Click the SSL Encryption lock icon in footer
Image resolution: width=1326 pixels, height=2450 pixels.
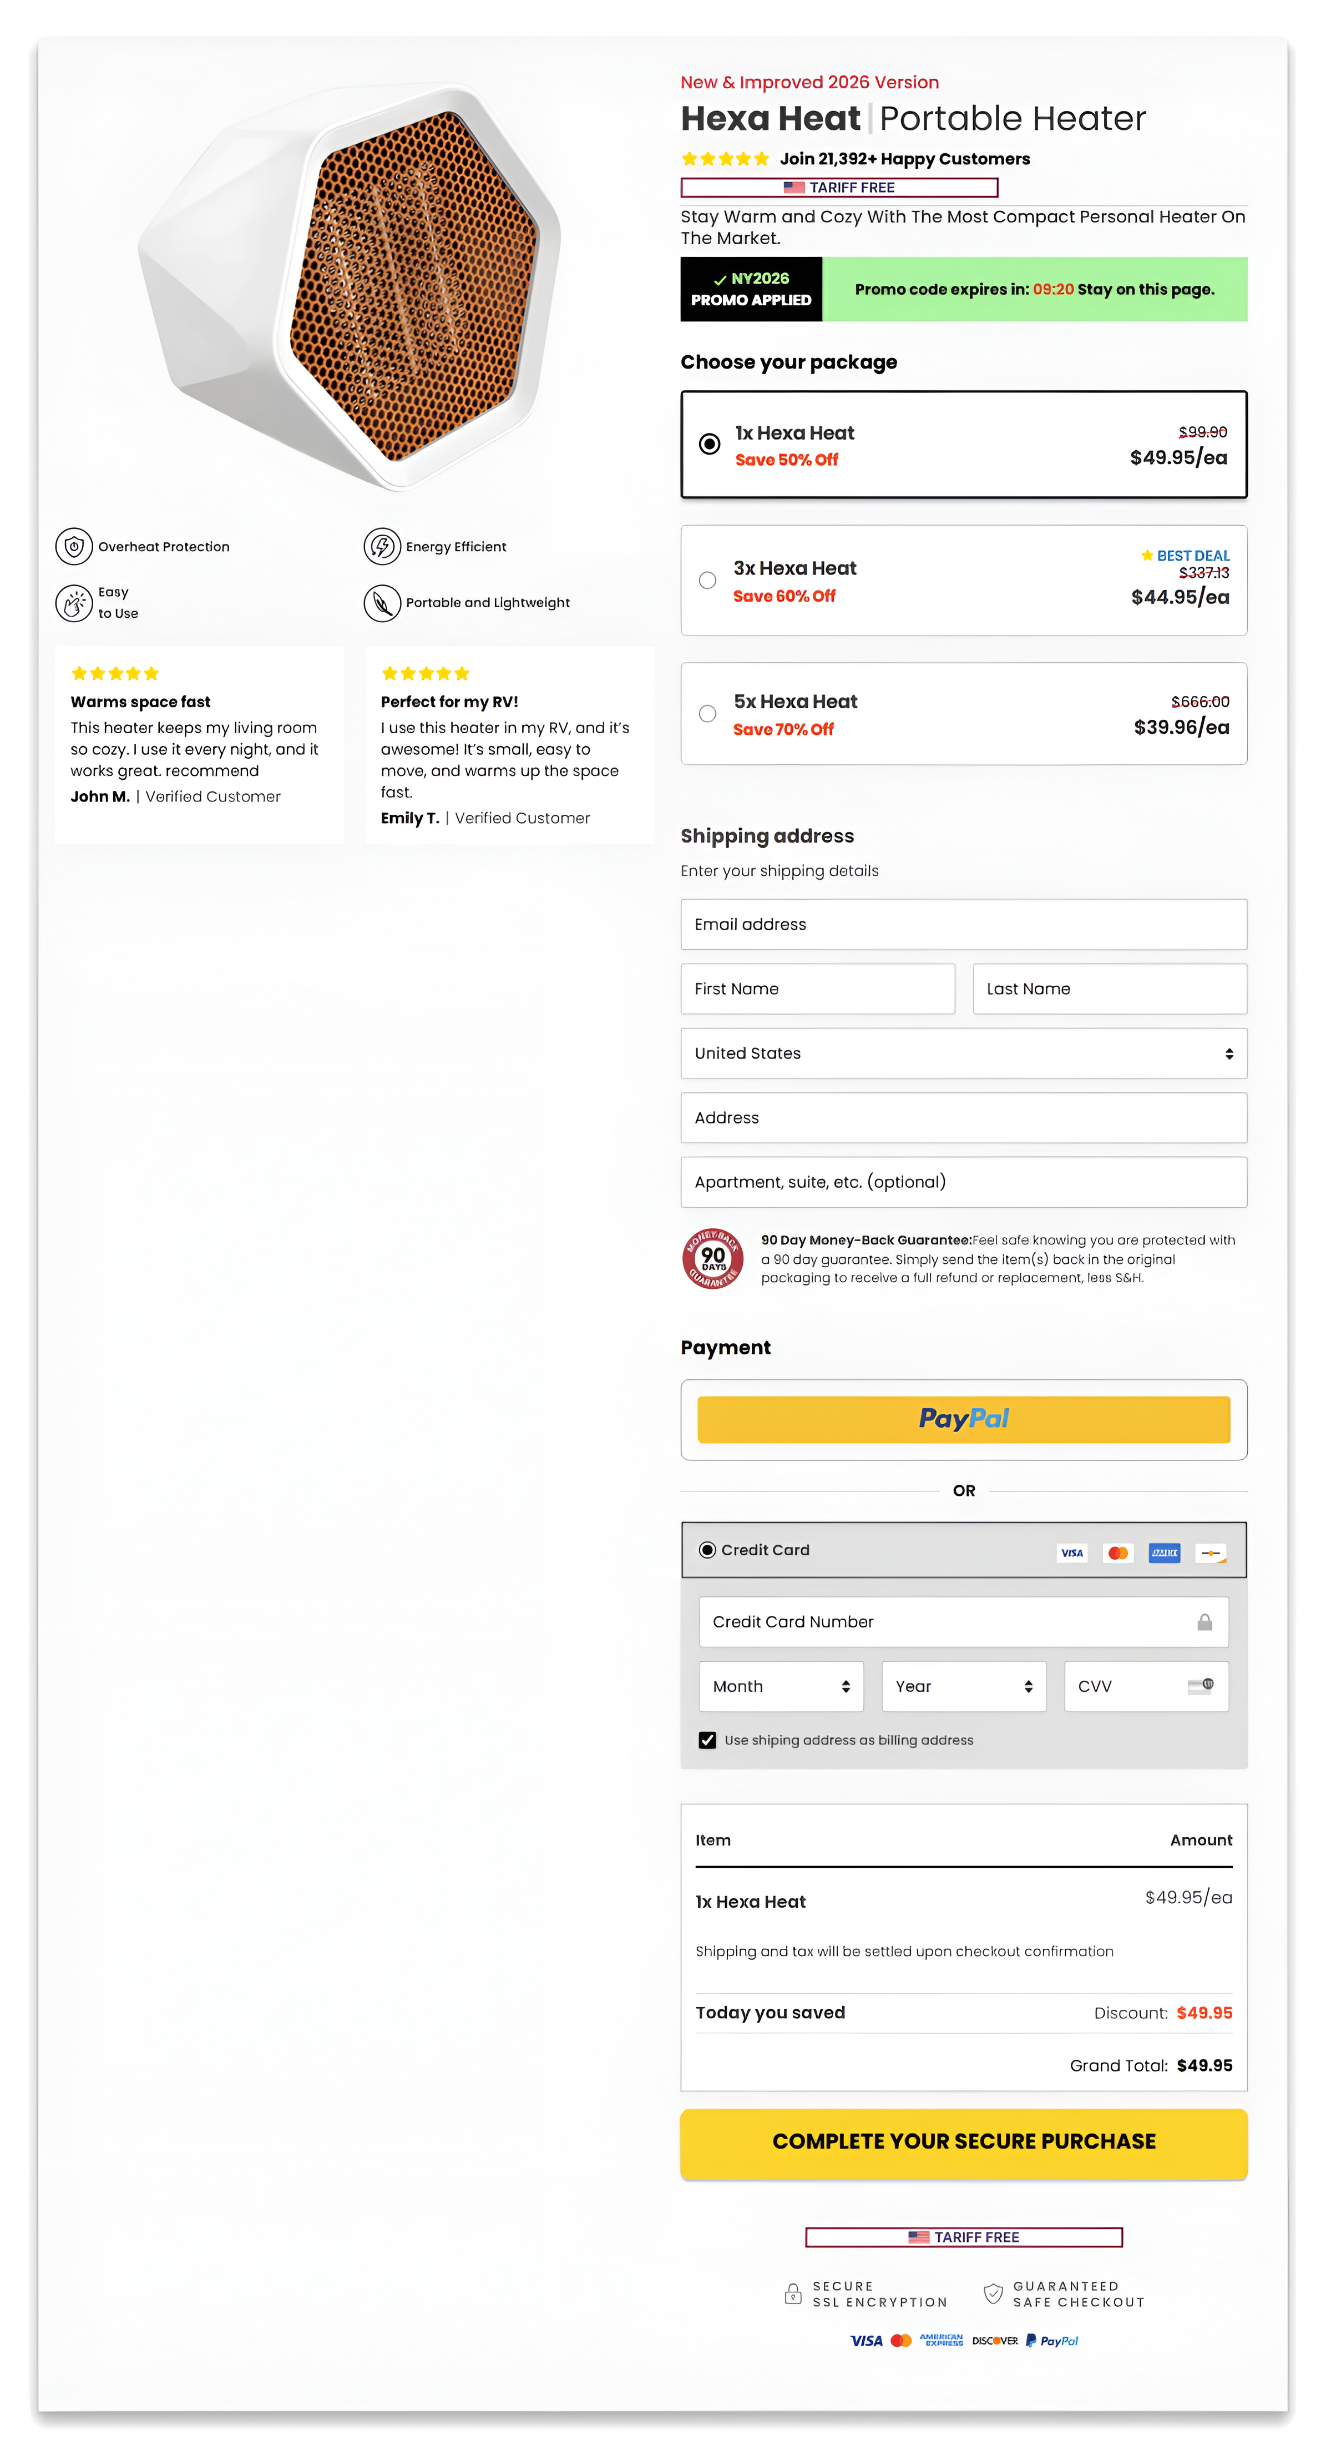pyautogui.click(x=793, y=2294)
